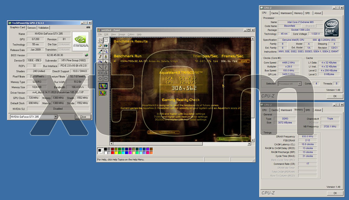Viewport: 349px width, 200px height.
Task: Open the Edit menu in Paint
Action: point(106,35)
